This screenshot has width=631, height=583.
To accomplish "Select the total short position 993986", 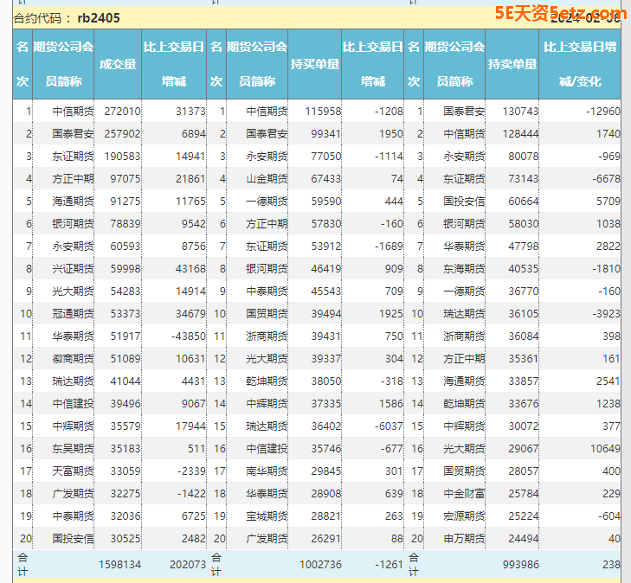I will (x=514, y=565).
